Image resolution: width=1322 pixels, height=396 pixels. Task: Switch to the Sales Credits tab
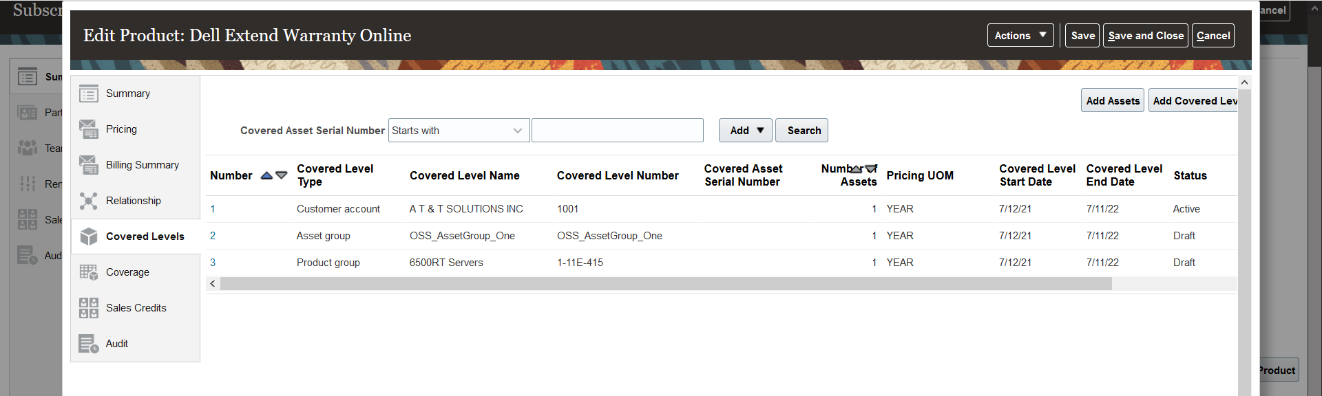pyautogui.click(x=135, y=308)
